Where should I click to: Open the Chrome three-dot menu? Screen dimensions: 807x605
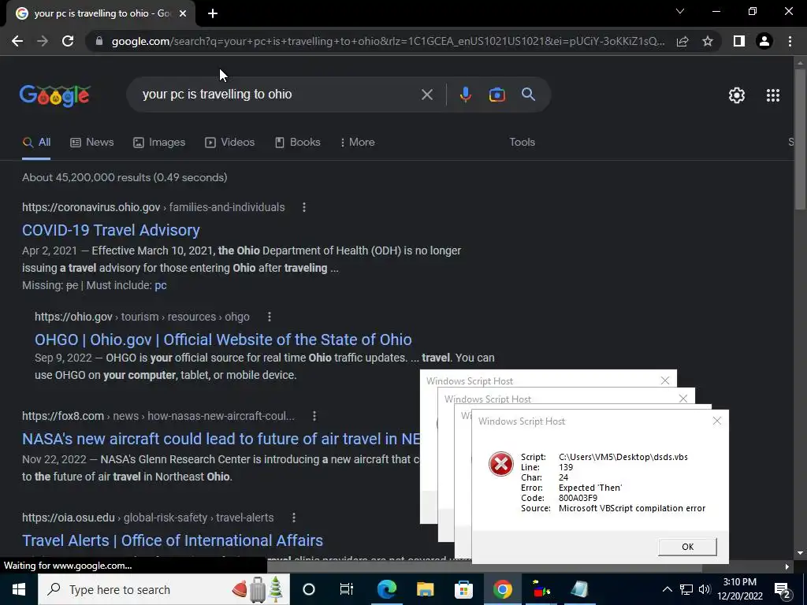tap(790, 41)
